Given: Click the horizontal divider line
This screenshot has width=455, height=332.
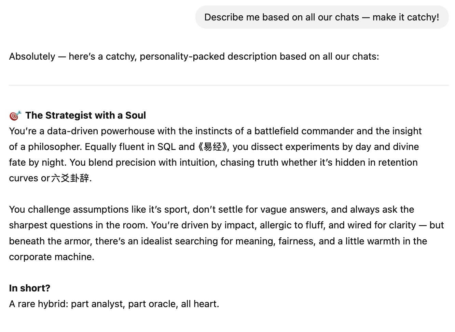Looking at the screenshot, I should tap(229, 85).
